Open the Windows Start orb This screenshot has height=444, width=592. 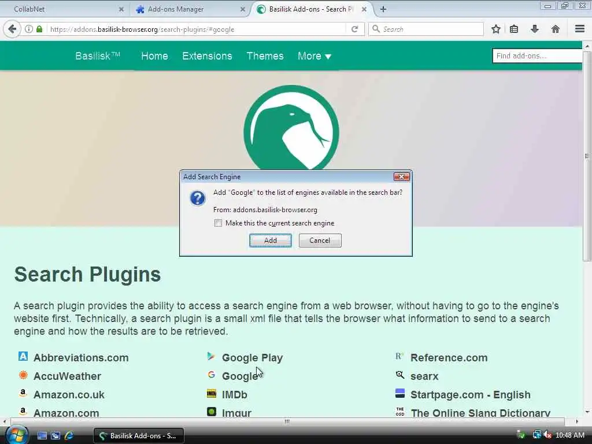tap(16, 435)
